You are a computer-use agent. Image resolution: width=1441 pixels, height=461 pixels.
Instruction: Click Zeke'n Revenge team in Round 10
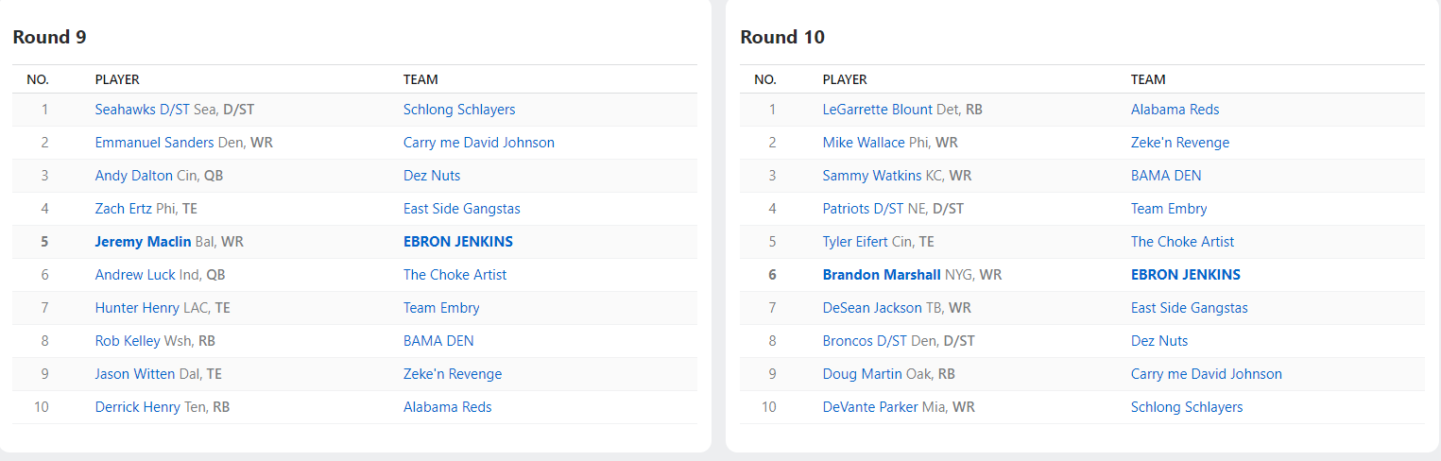1179,143
